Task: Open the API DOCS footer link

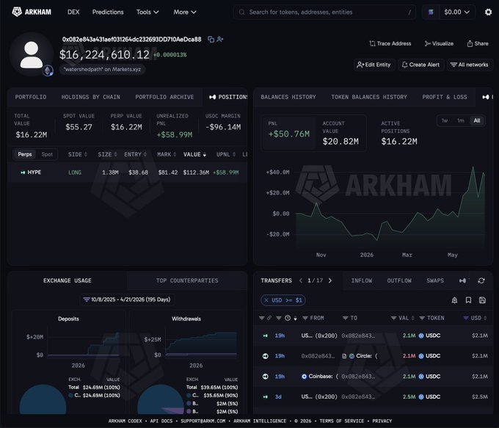Action: 161,421
